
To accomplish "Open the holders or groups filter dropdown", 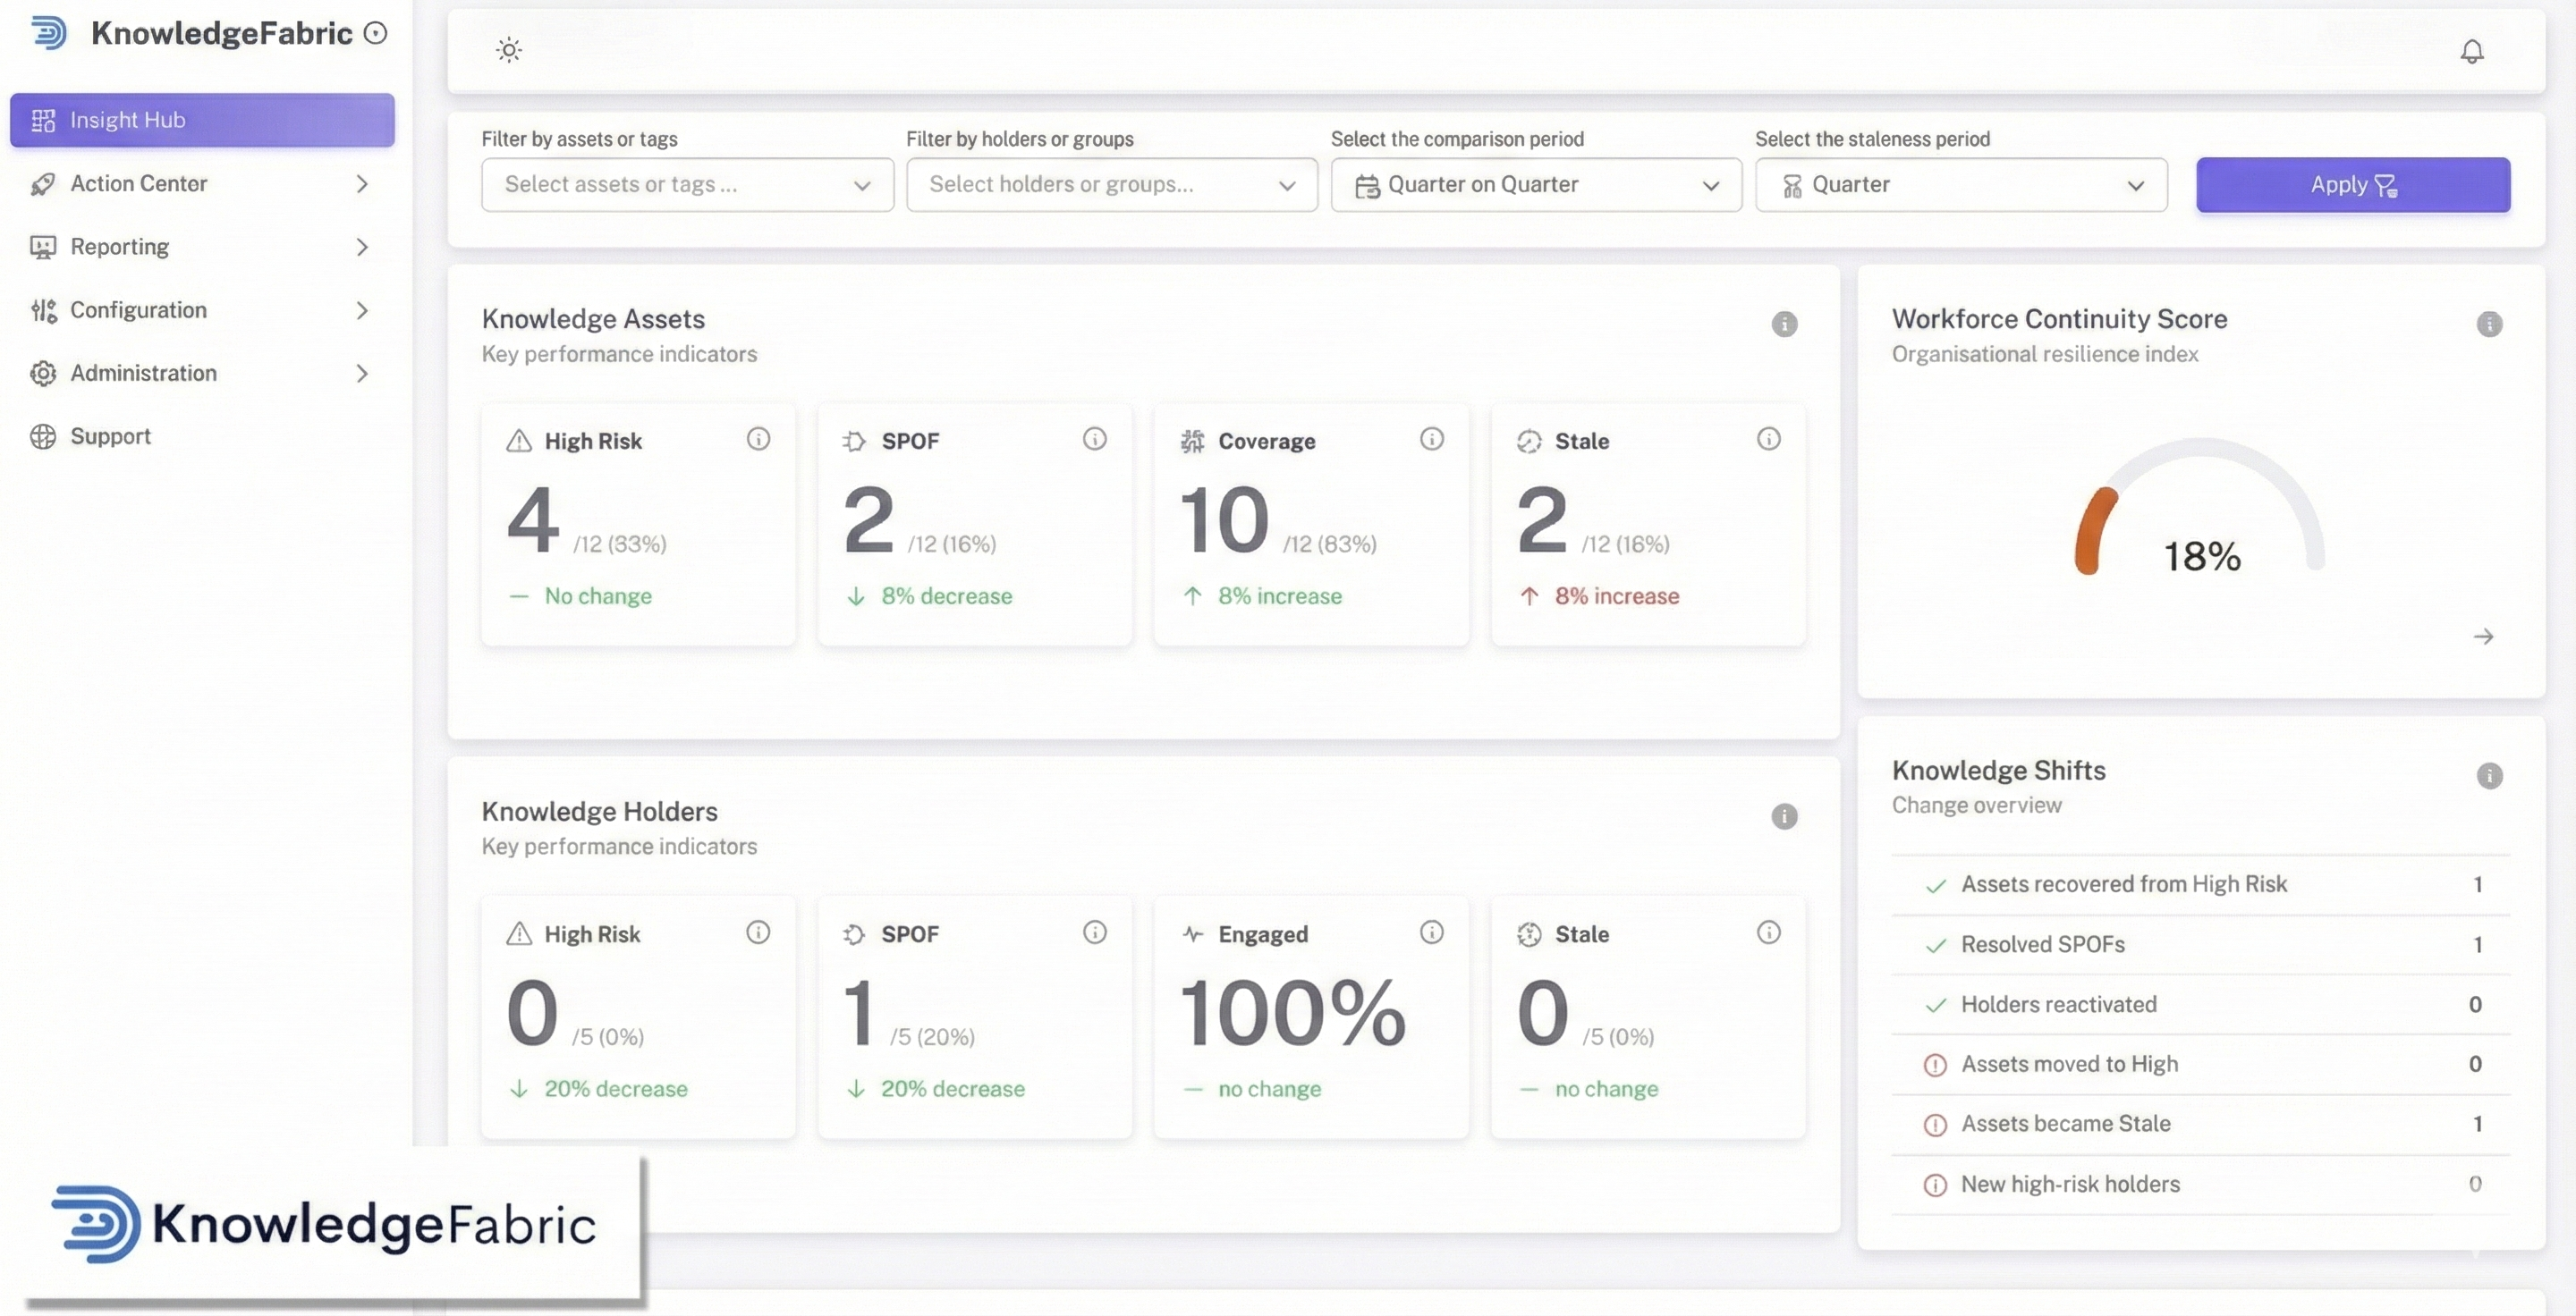I will (1111, 185).
